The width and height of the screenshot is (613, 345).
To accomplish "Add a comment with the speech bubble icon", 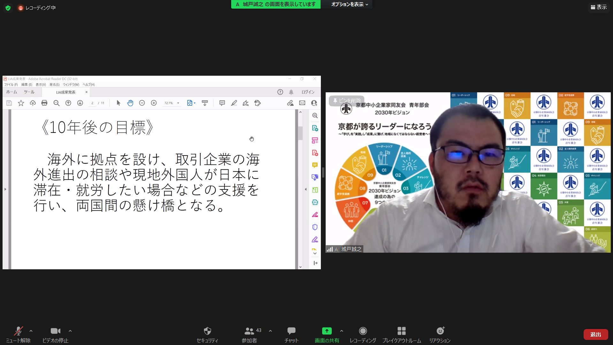I will pyautogui.click(x=222, y=103).
